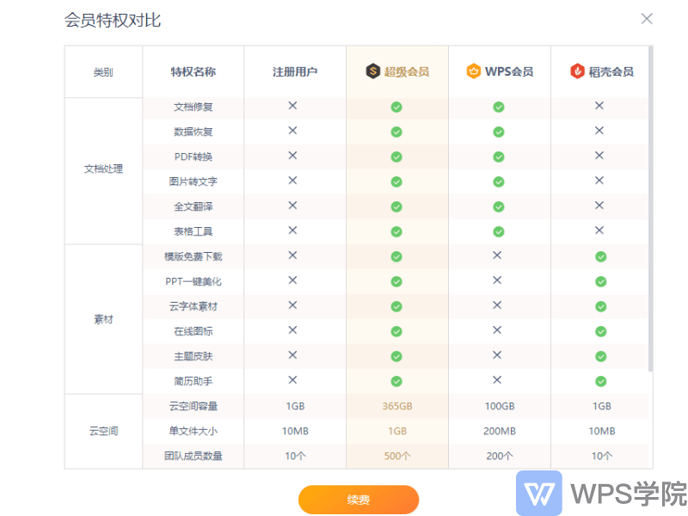The image size is (688, 516).
Task: Click WPS会员 checkmark in 图片转文字 row
Action: [x=499, y=182]
